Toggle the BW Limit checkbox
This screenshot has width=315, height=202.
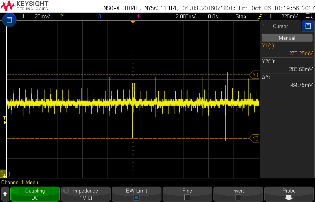[136, 197]
